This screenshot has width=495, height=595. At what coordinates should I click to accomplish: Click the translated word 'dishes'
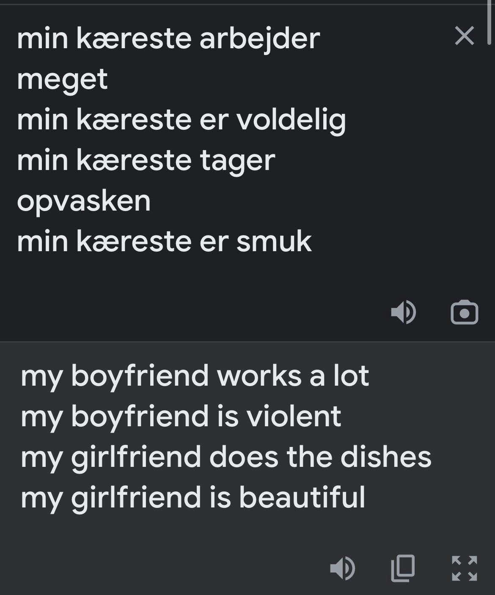pyautogui.click(x=386, y=457)
